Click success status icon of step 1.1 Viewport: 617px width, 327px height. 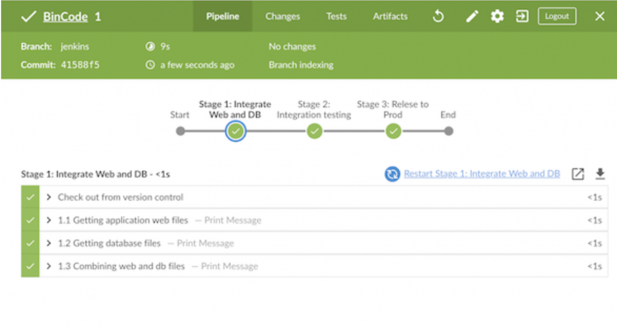[x=30, y=220]
